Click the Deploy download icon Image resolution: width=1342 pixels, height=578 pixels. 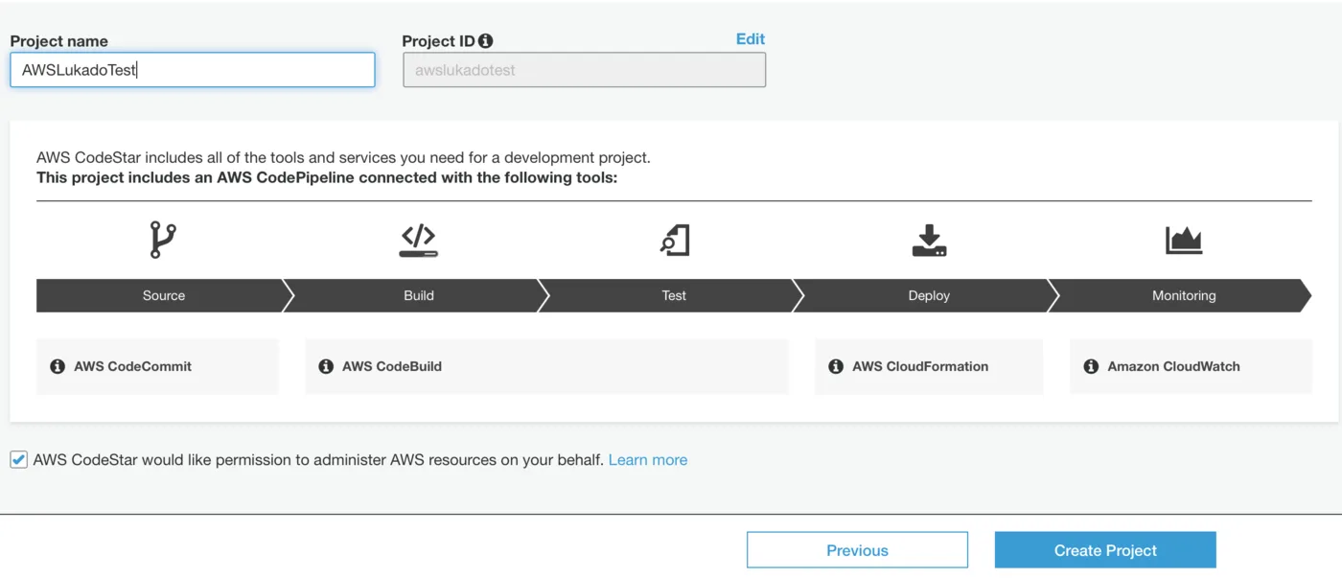(929, 240)
